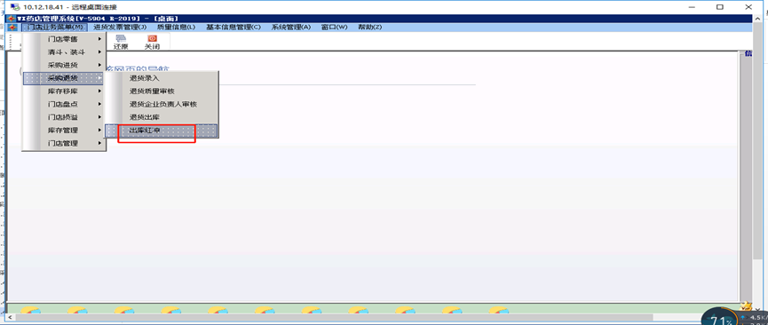The height and width of the screenshot is (325, 768).
Task: Expand the 门店零售 submenu
Action: [64, 39]
